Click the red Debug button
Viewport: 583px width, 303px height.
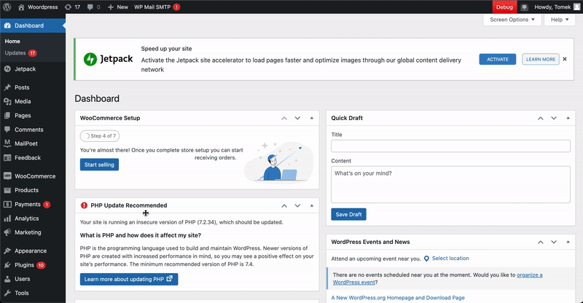(504, 7)
